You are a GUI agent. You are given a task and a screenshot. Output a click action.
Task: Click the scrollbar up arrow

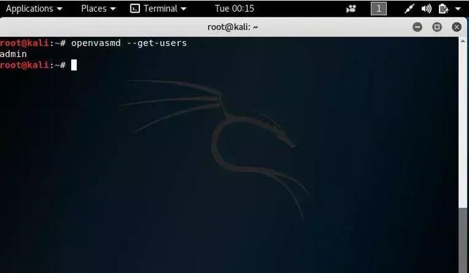[462, 41]
